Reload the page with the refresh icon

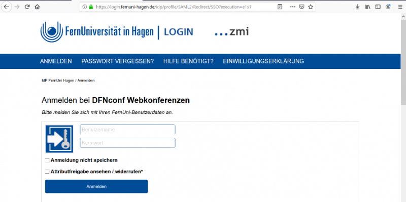point(27,7)
